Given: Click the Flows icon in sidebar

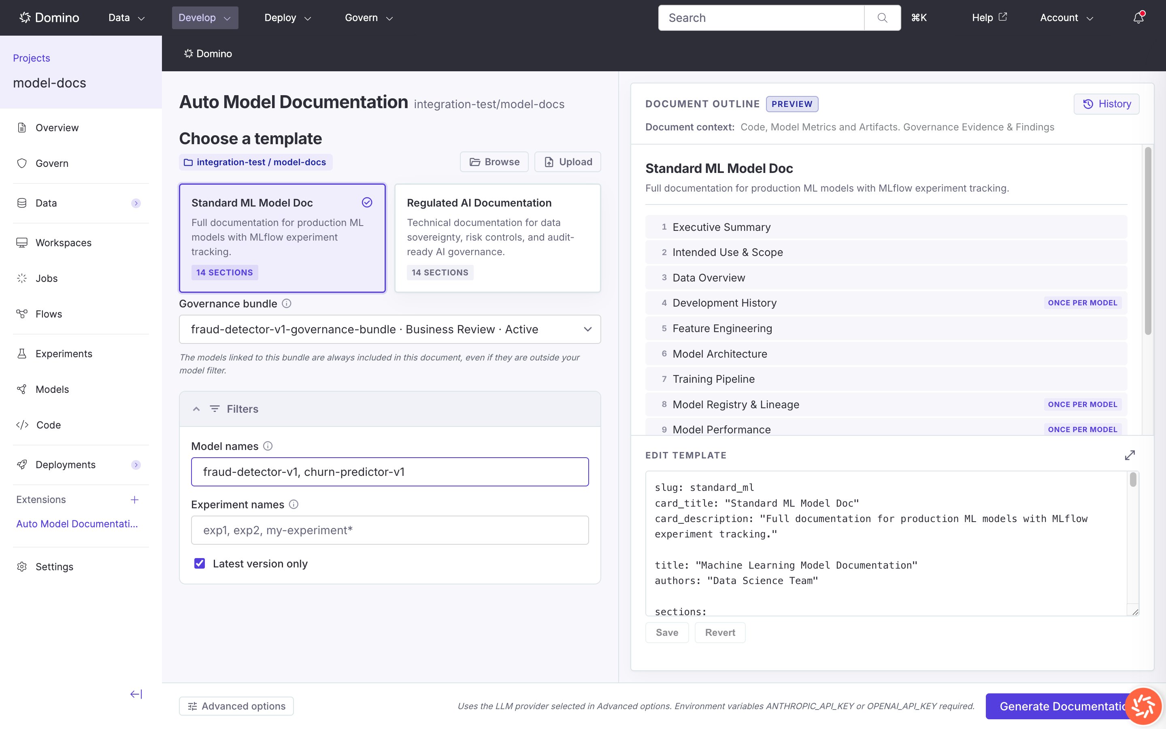Looking at the screenshot, I should 22,314.
